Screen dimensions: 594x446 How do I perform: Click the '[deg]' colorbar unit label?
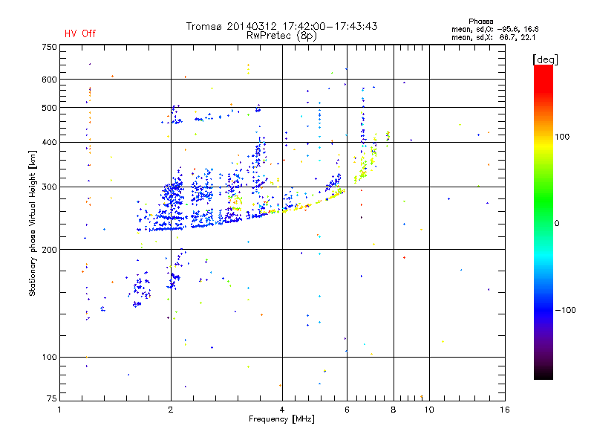[x=545, y=60]
